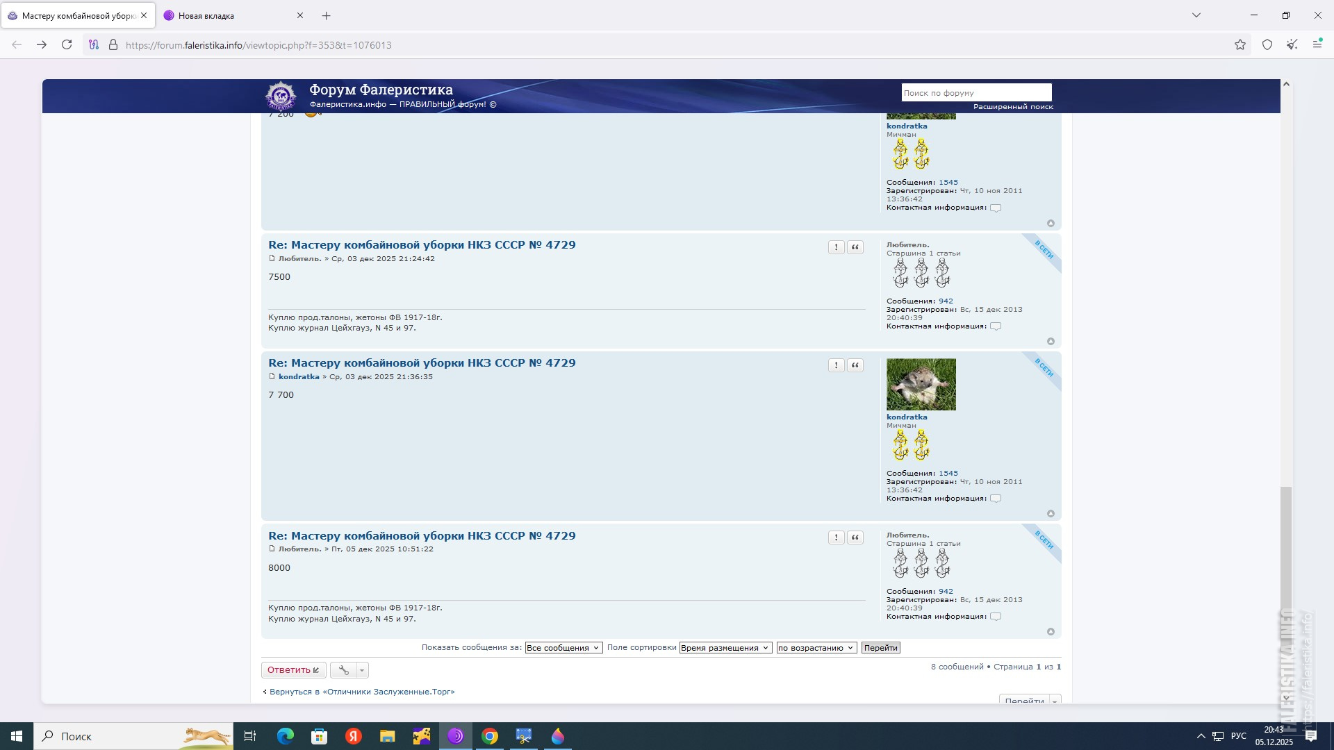The height and width of the screenshot is (750, 1334).
Task: Click back-to-top arrow in the 7500 post
Action: [x=1051, y=342]
